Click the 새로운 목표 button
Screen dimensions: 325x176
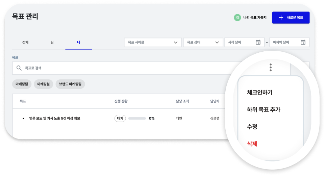(291, 18)
